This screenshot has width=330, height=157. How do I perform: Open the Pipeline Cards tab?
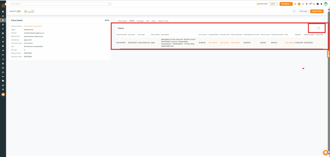click(x=163, y=21)
